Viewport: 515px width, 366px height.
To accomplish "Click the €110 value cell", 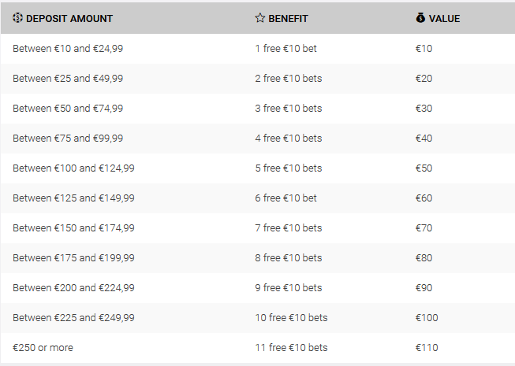I will (x=427, y=348).
